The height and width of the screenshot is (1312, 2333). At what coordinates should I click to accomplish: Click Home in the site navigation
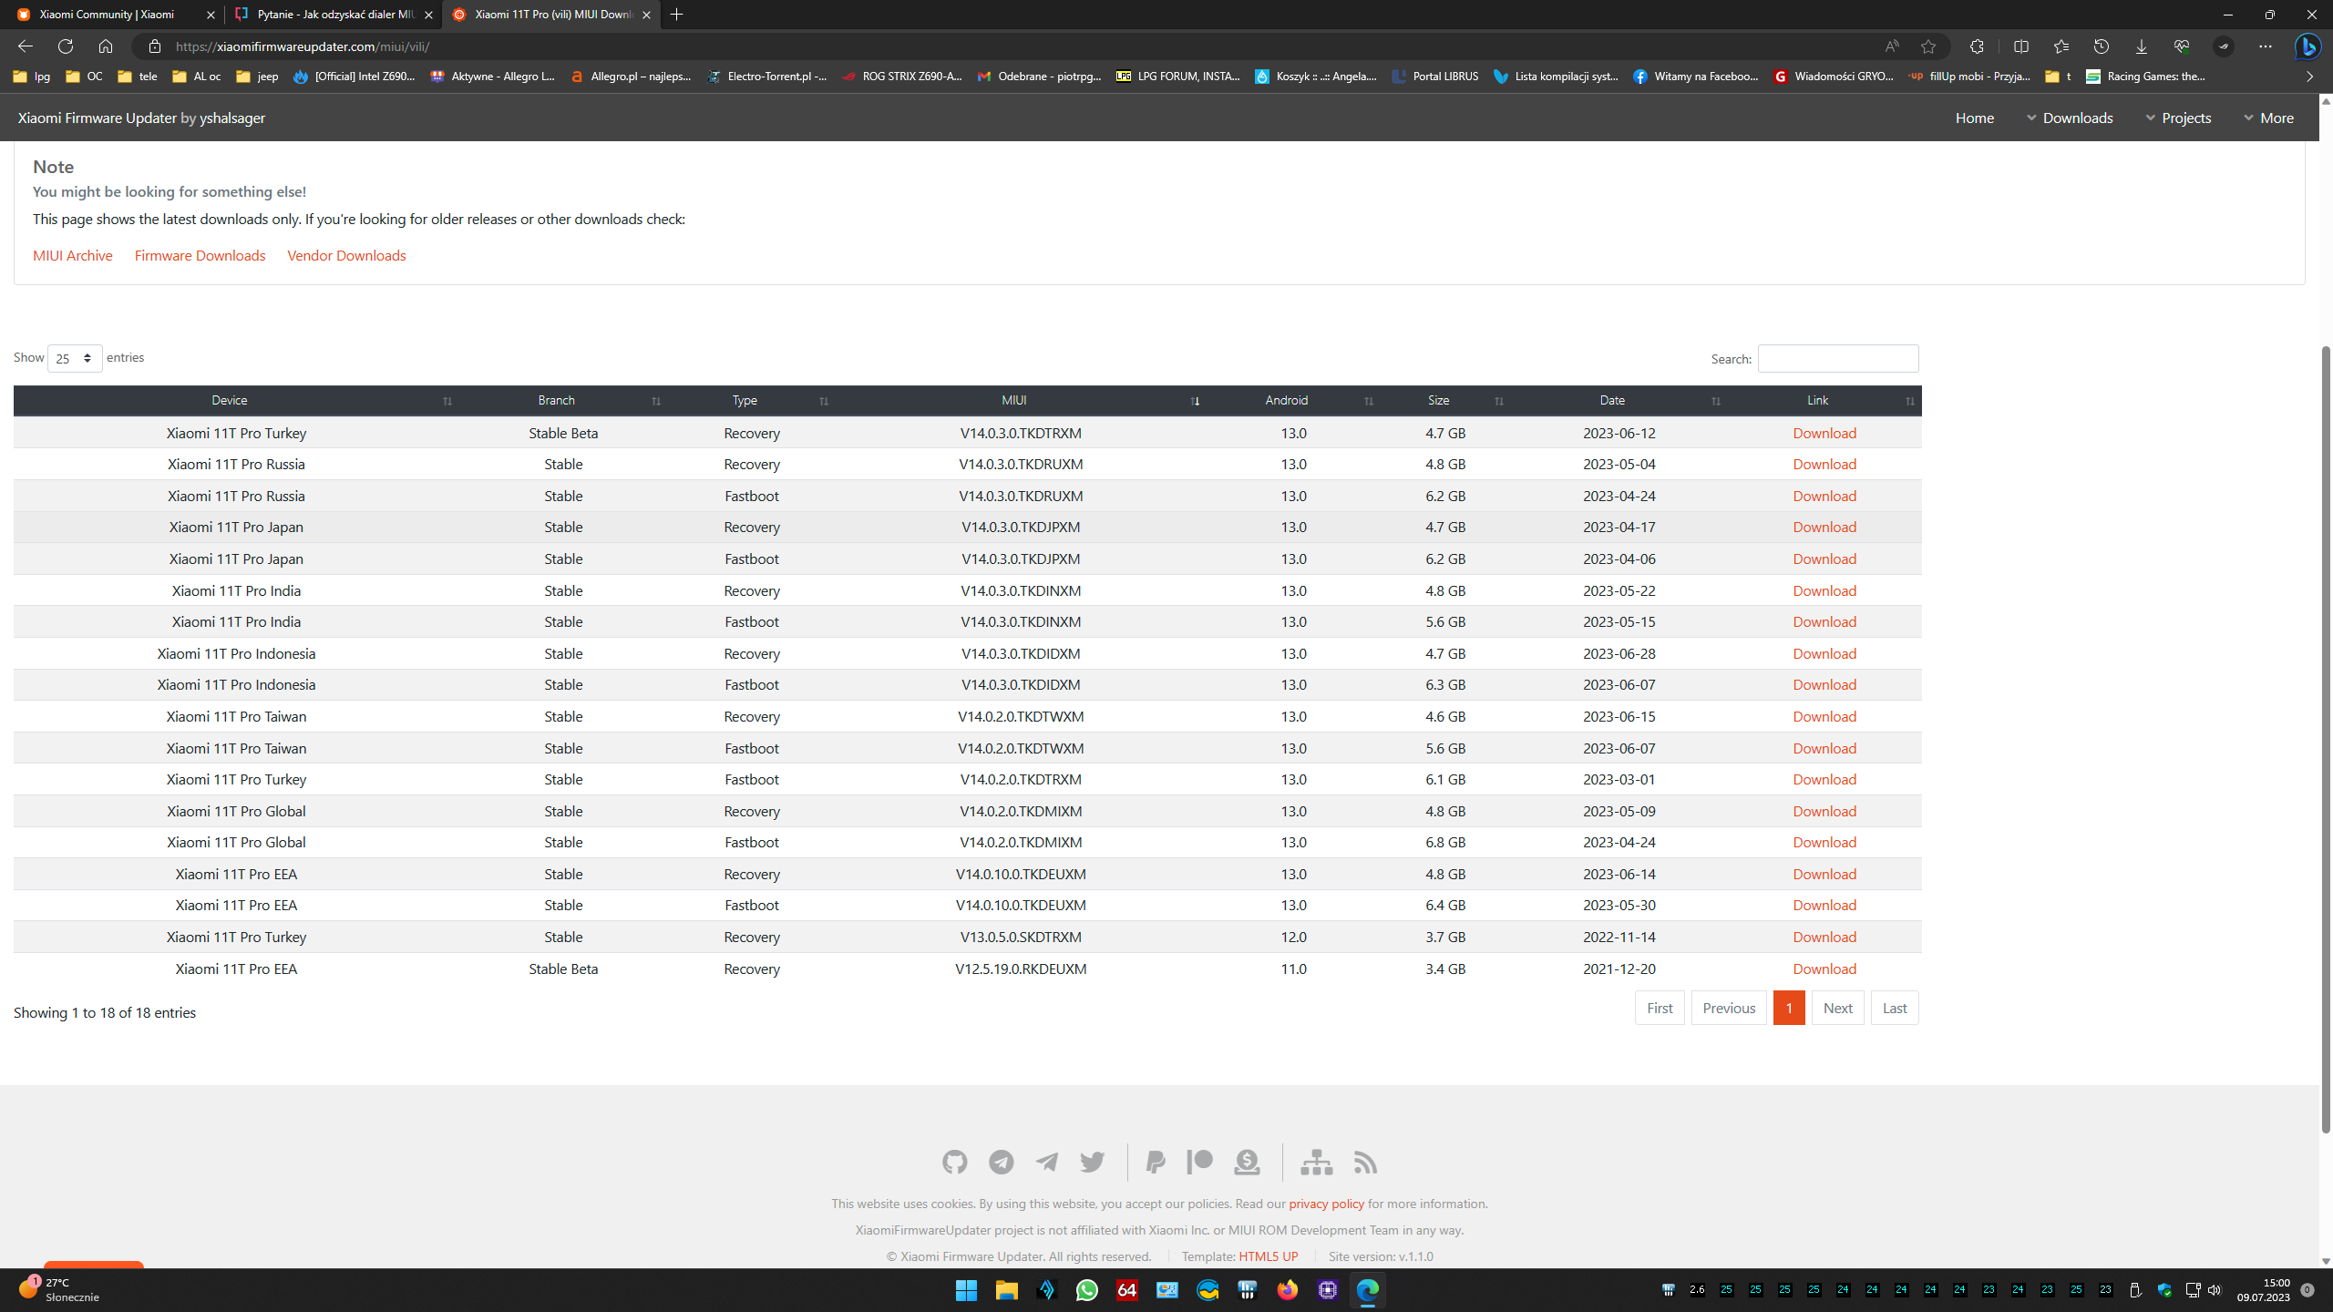coord(1974,118)
